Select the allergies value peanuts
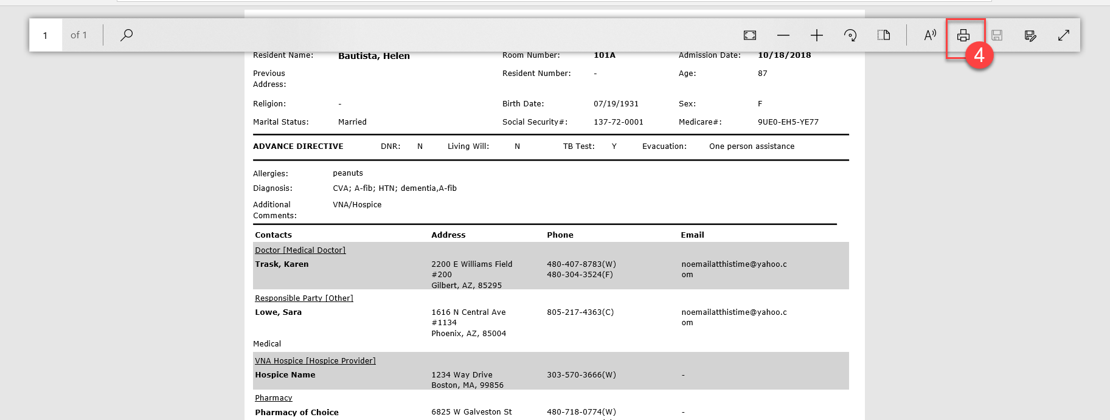This screenshot has height=420, width=1110. point(347,173)
